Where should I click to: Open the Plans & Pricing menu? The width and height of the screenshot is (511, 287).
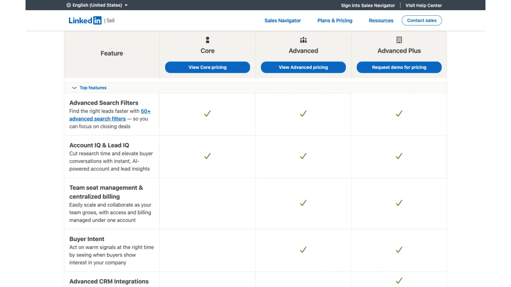click(335, 20)
